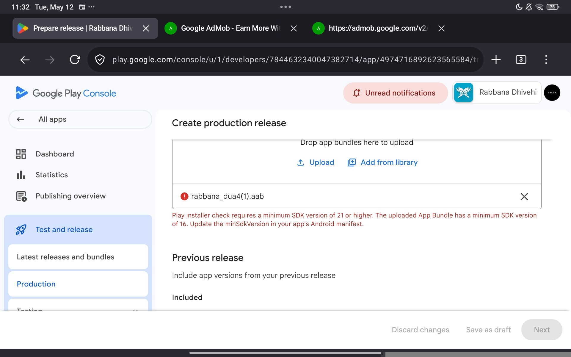Click the Rabbana Dhivehi app icon
Image resolution: width=571 pixels, height=357 pixels.
(463, 93)
